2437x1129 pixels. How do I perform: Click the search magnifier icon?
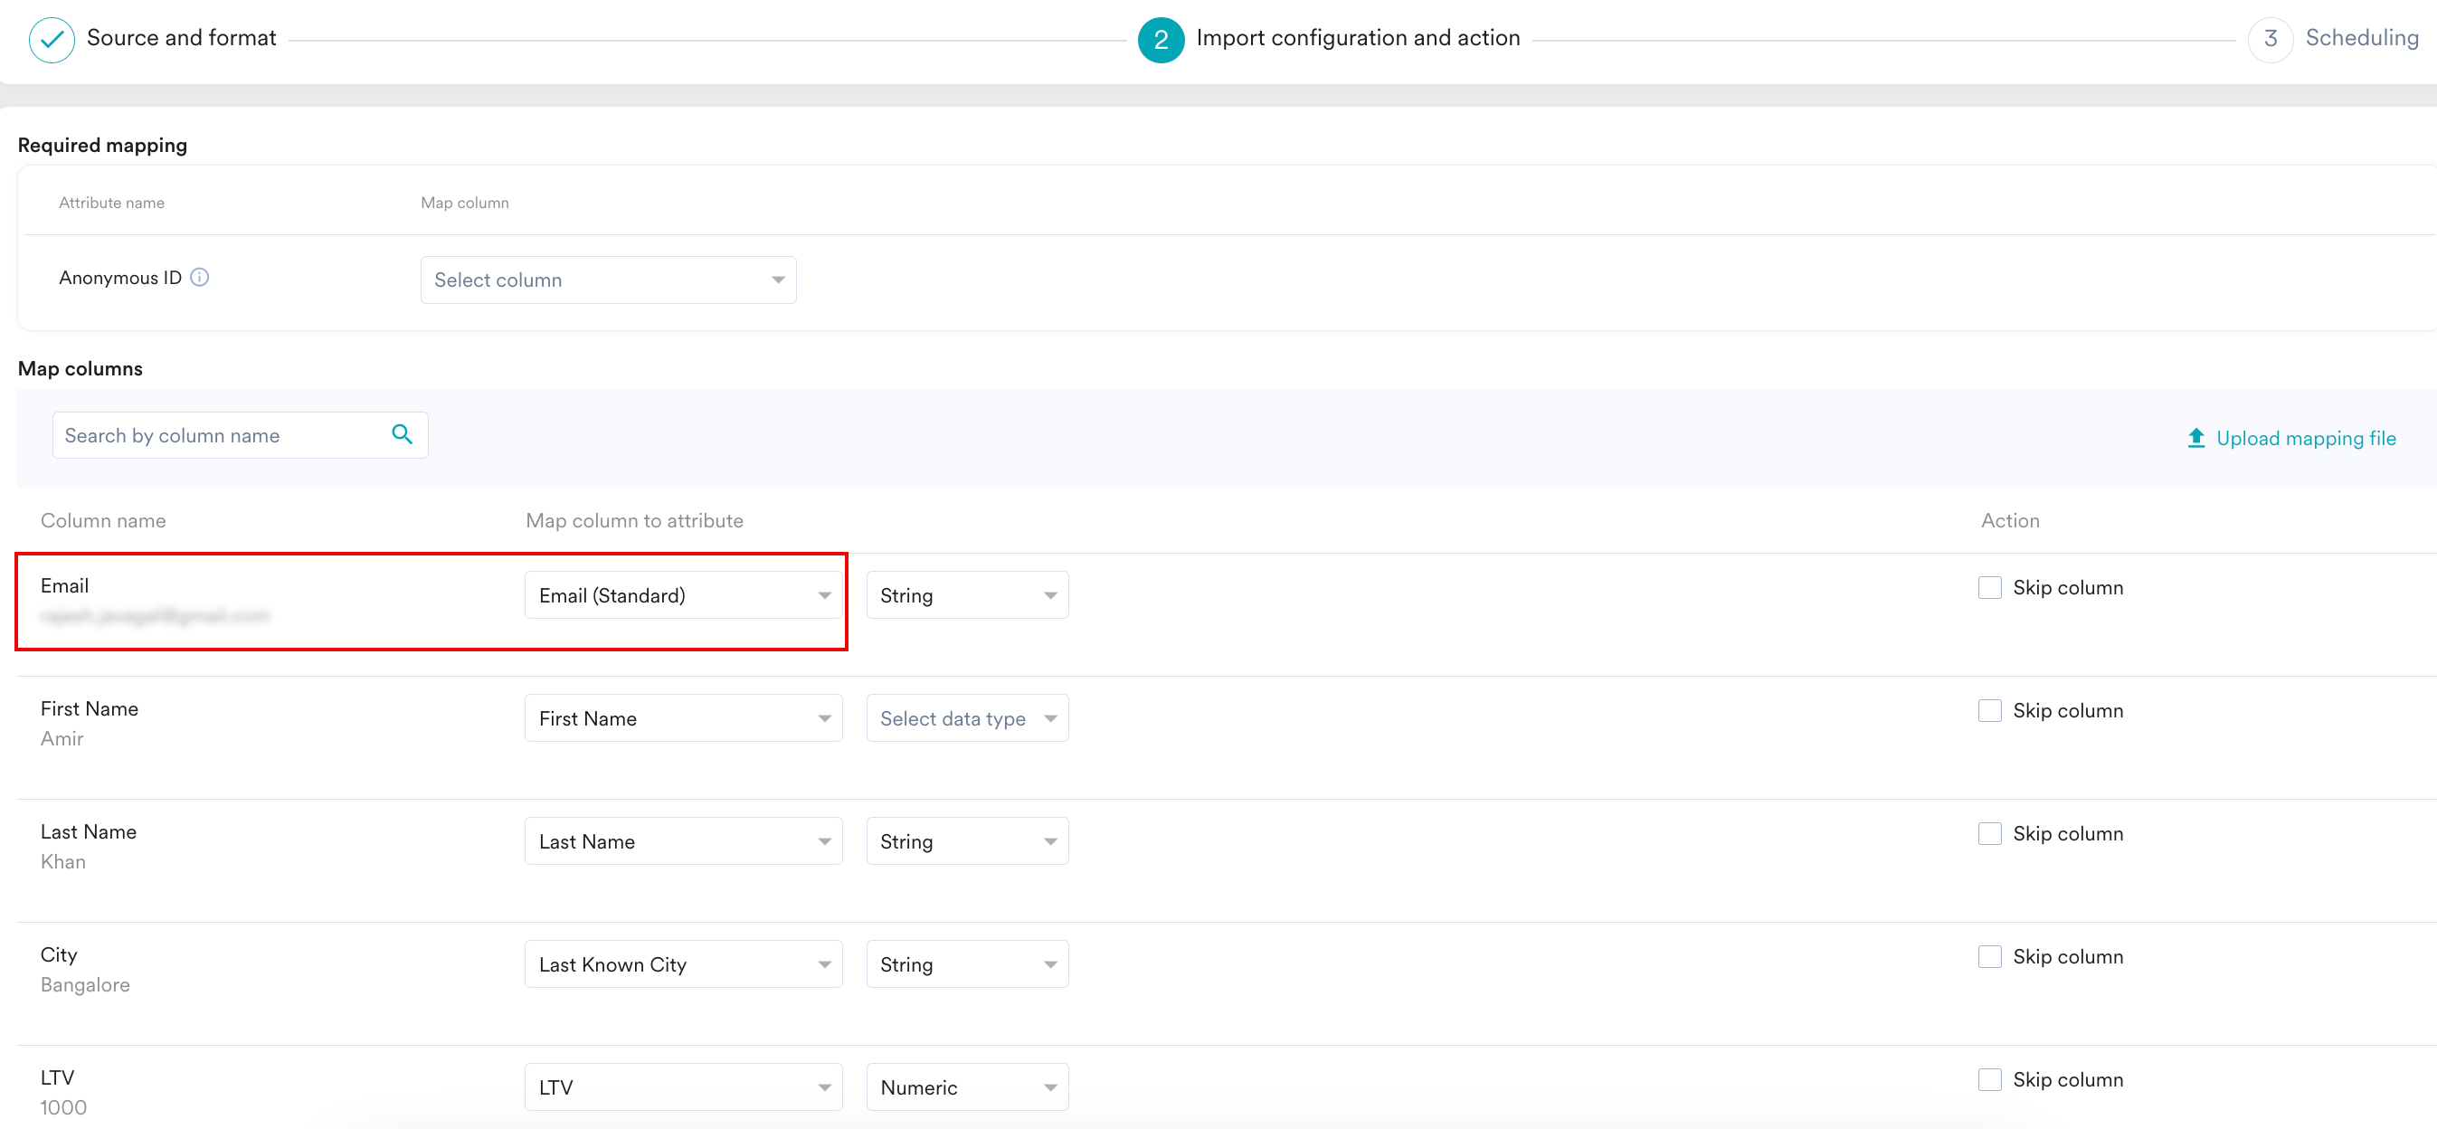402,434
